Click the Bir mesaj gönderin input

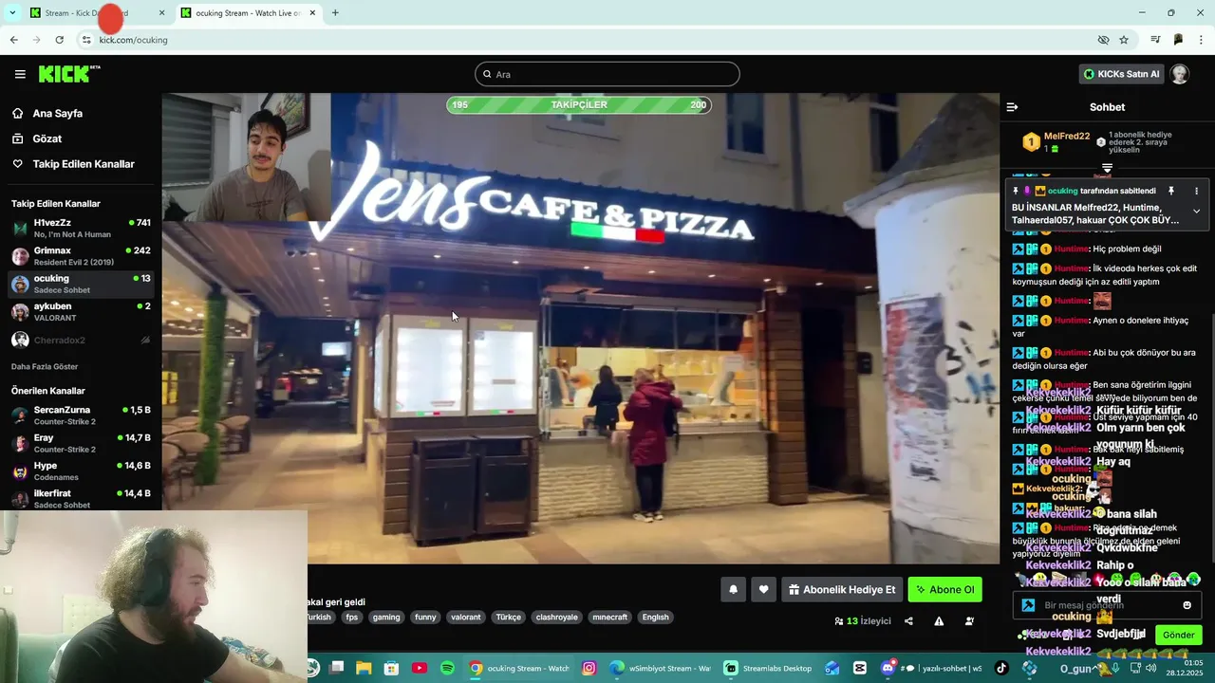pos(1109,605)
